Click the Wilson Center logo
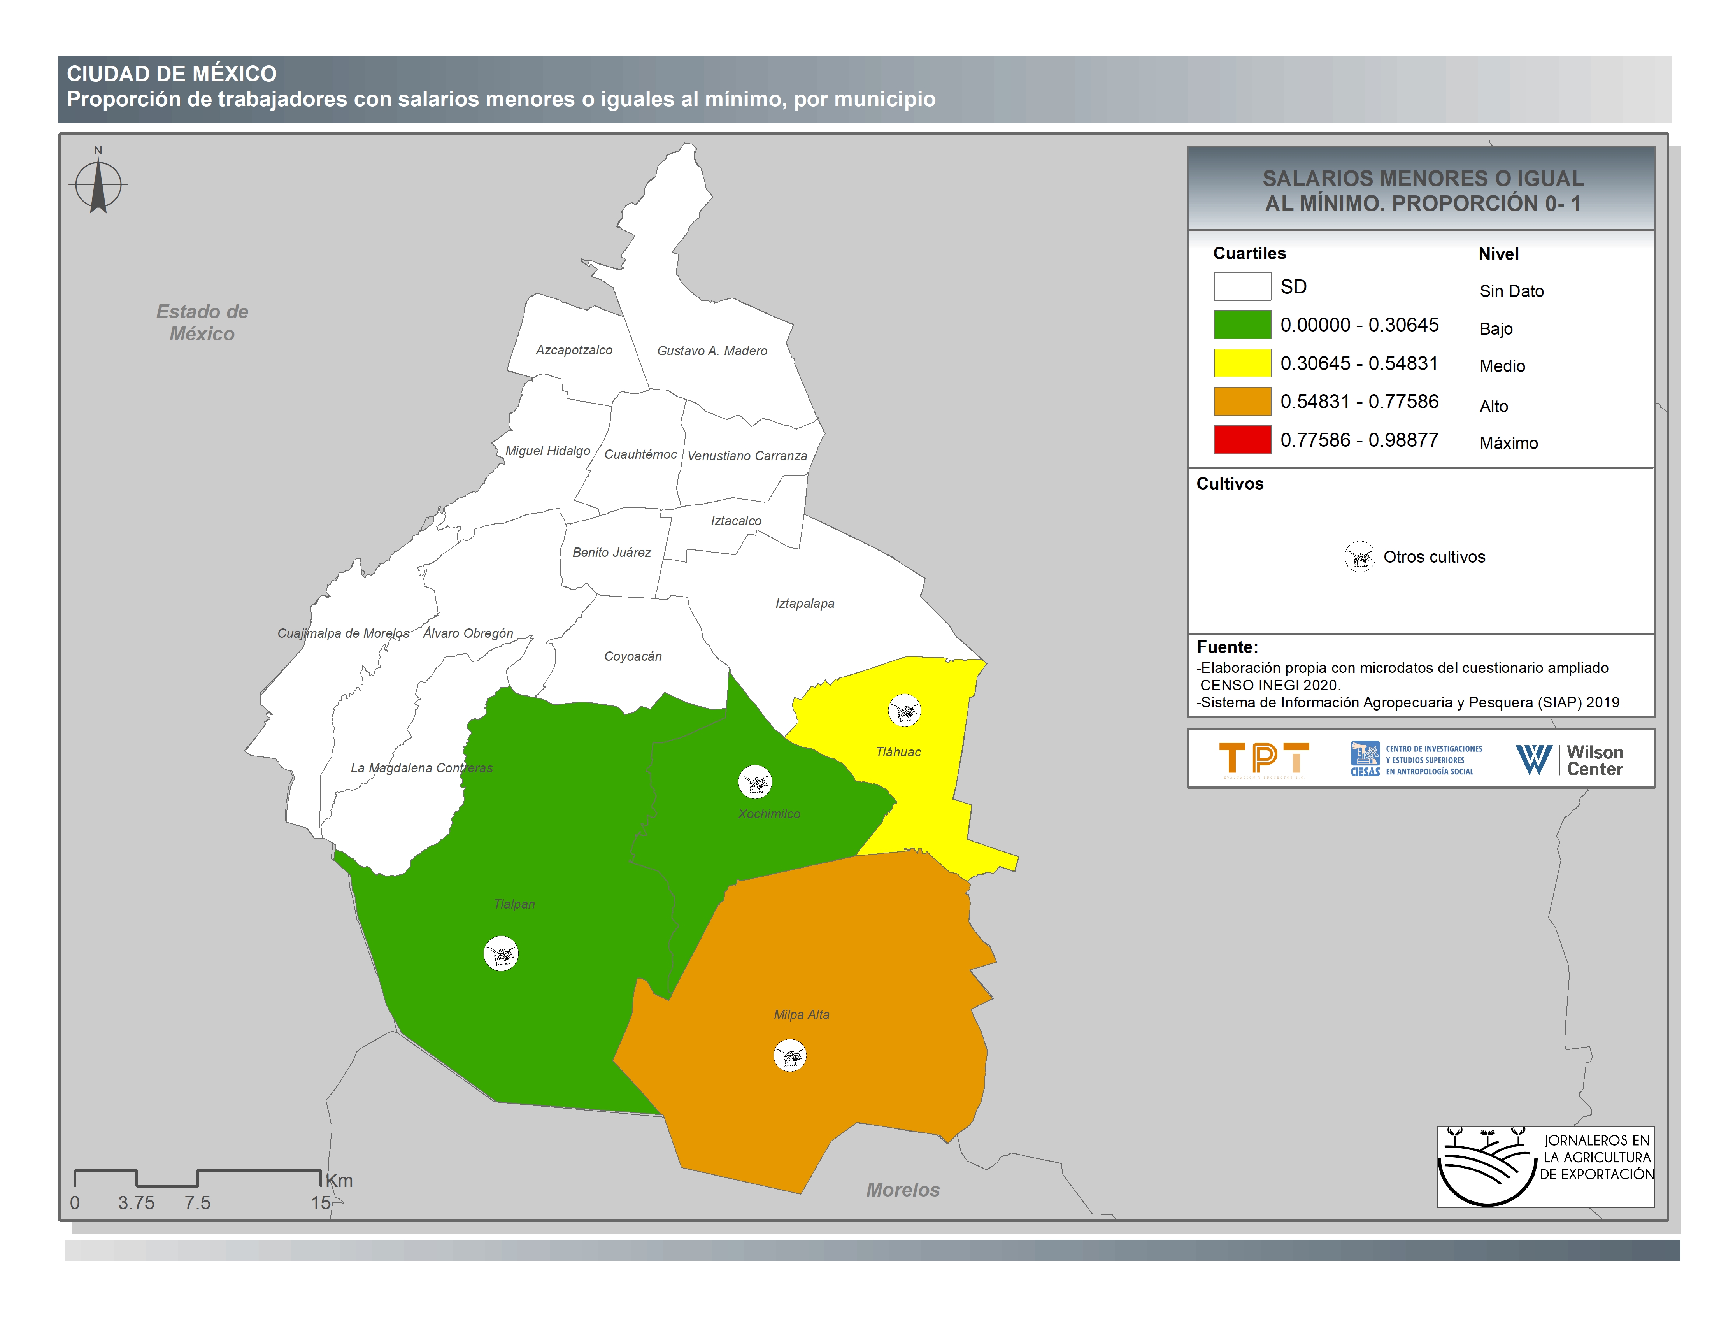The image size is (1712, 1323). point(1569,760)
